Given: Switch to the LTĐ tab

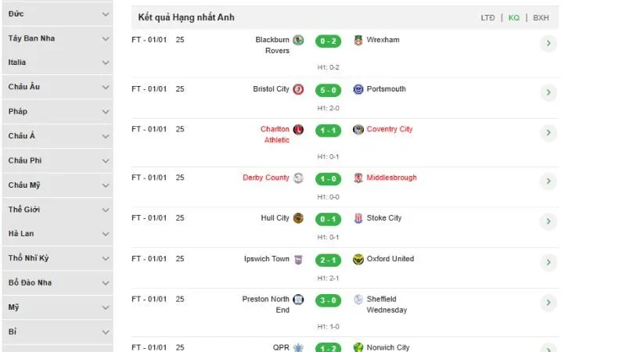Looking at the screenshot, I should tap(488, 17).
